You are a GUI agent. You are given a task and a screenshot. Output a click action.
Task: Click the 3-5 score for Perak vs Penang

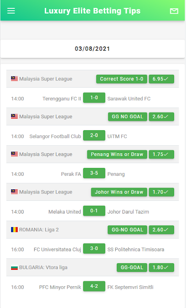pos(94,173)
